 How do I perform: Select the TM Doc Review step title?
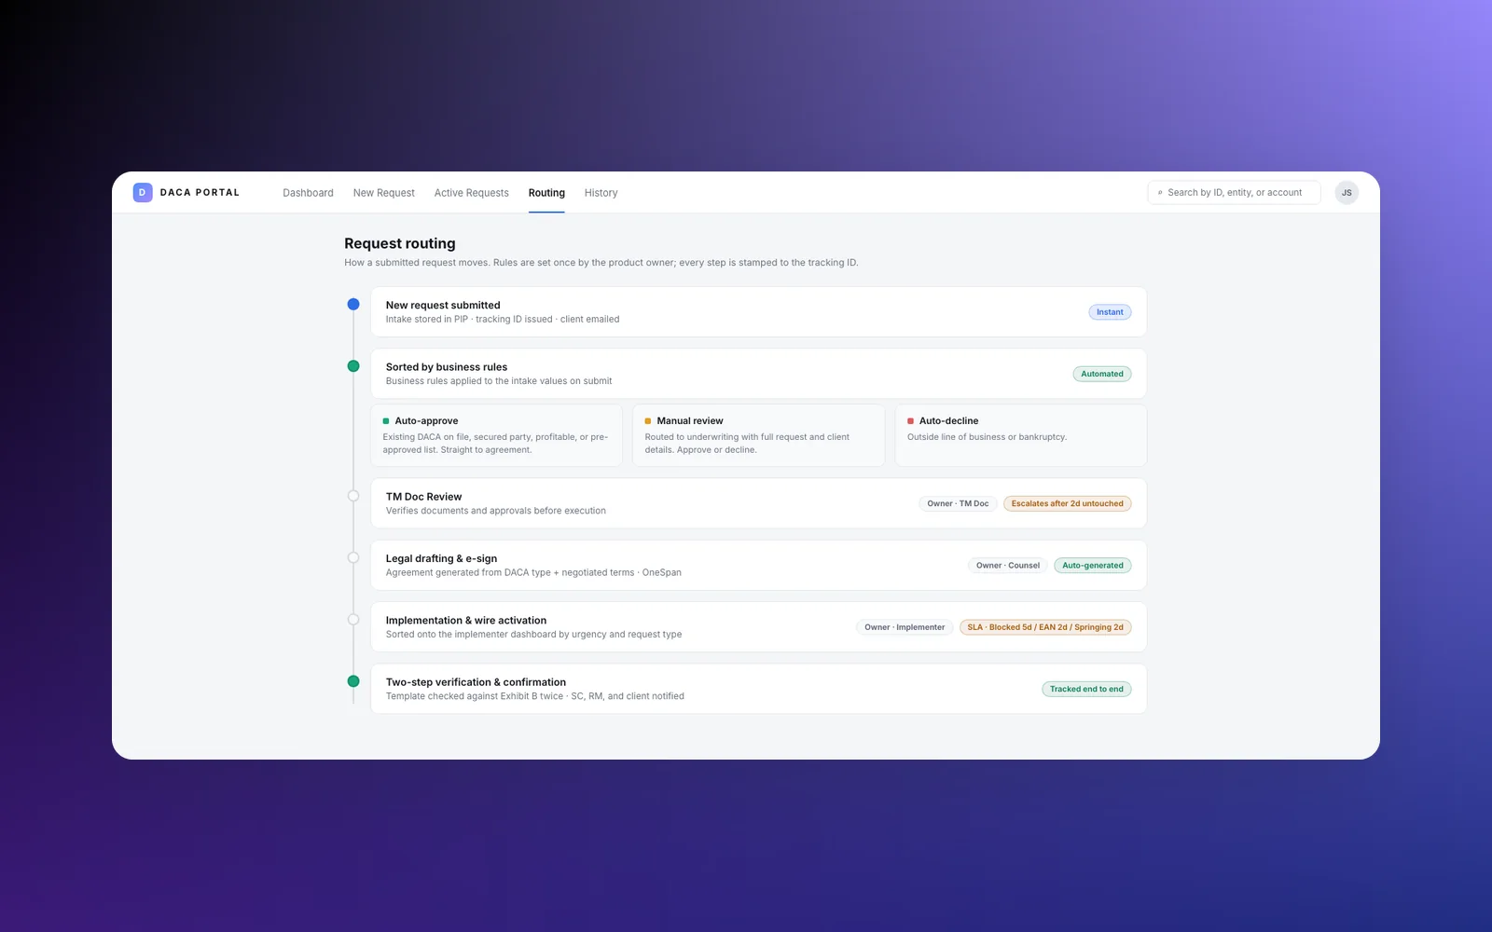pos(423,497)
